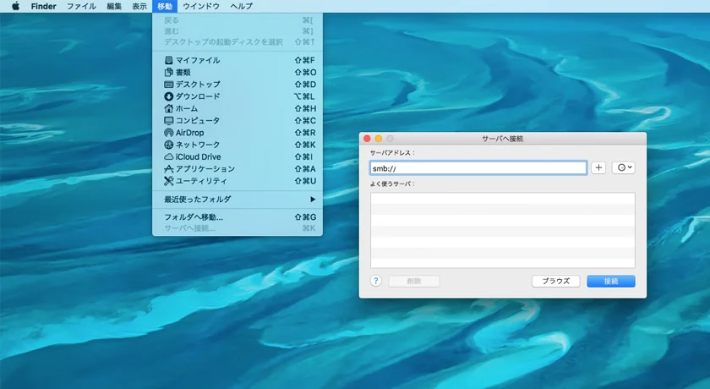Click the ホーム house icon
The width and height of the screenshot is (710, 389).
tap(168, 108)
